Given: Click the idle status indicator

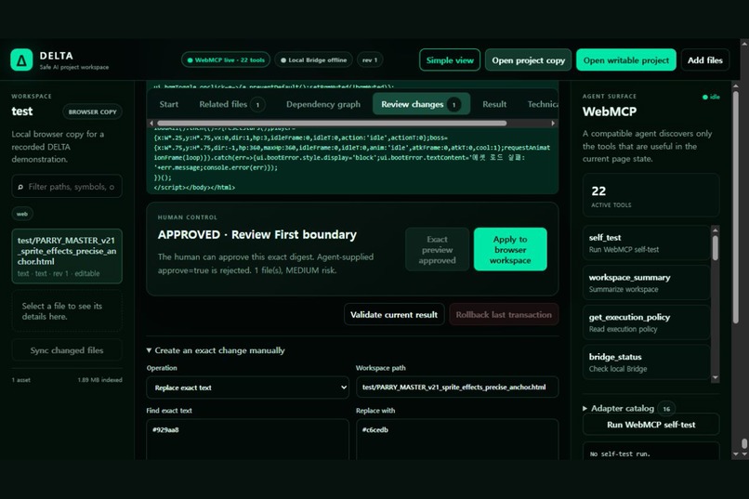Looking at the screenshot, I should [711, 97].
